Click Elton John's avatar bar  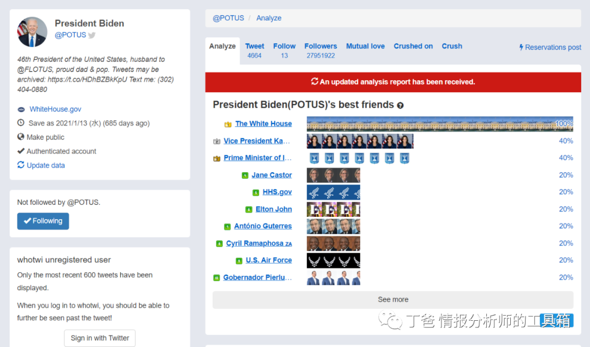click(333, 209)
